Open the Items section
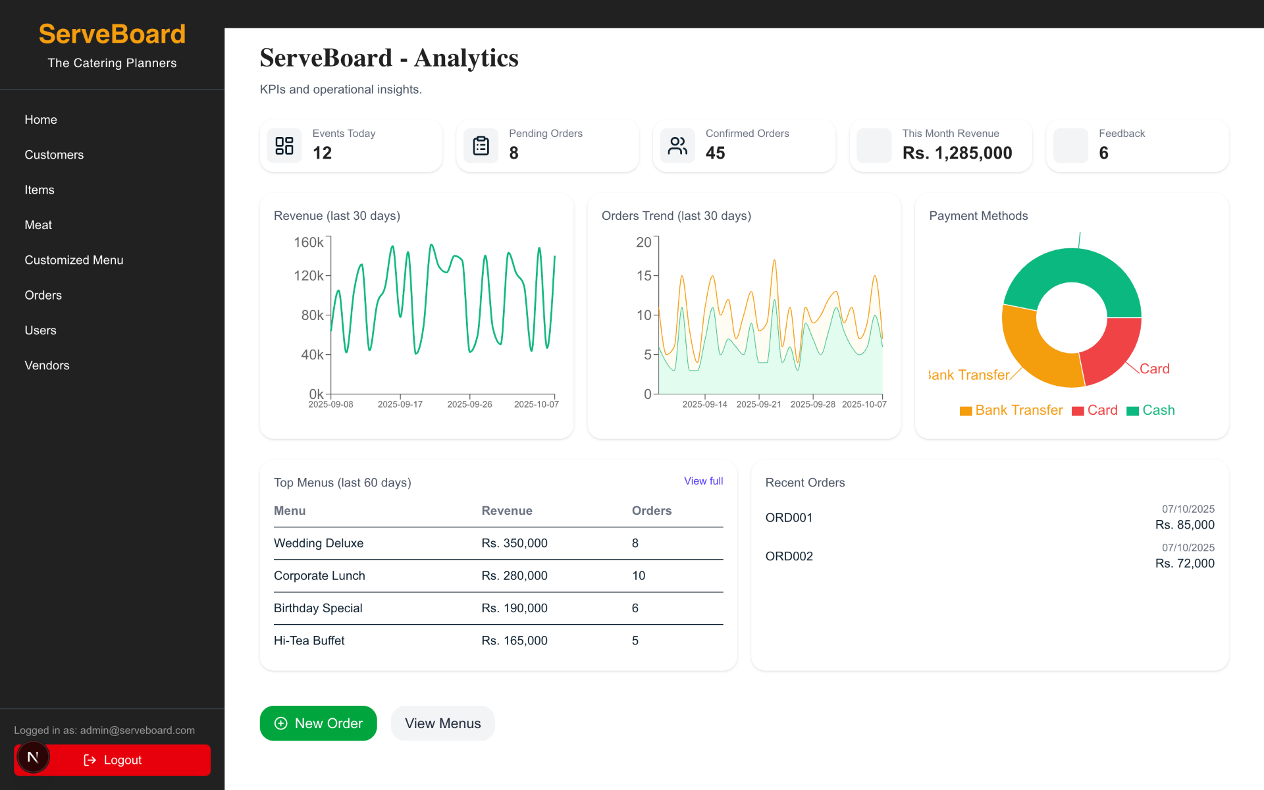This screenshot has height=790, width=1264. [39, 190]
